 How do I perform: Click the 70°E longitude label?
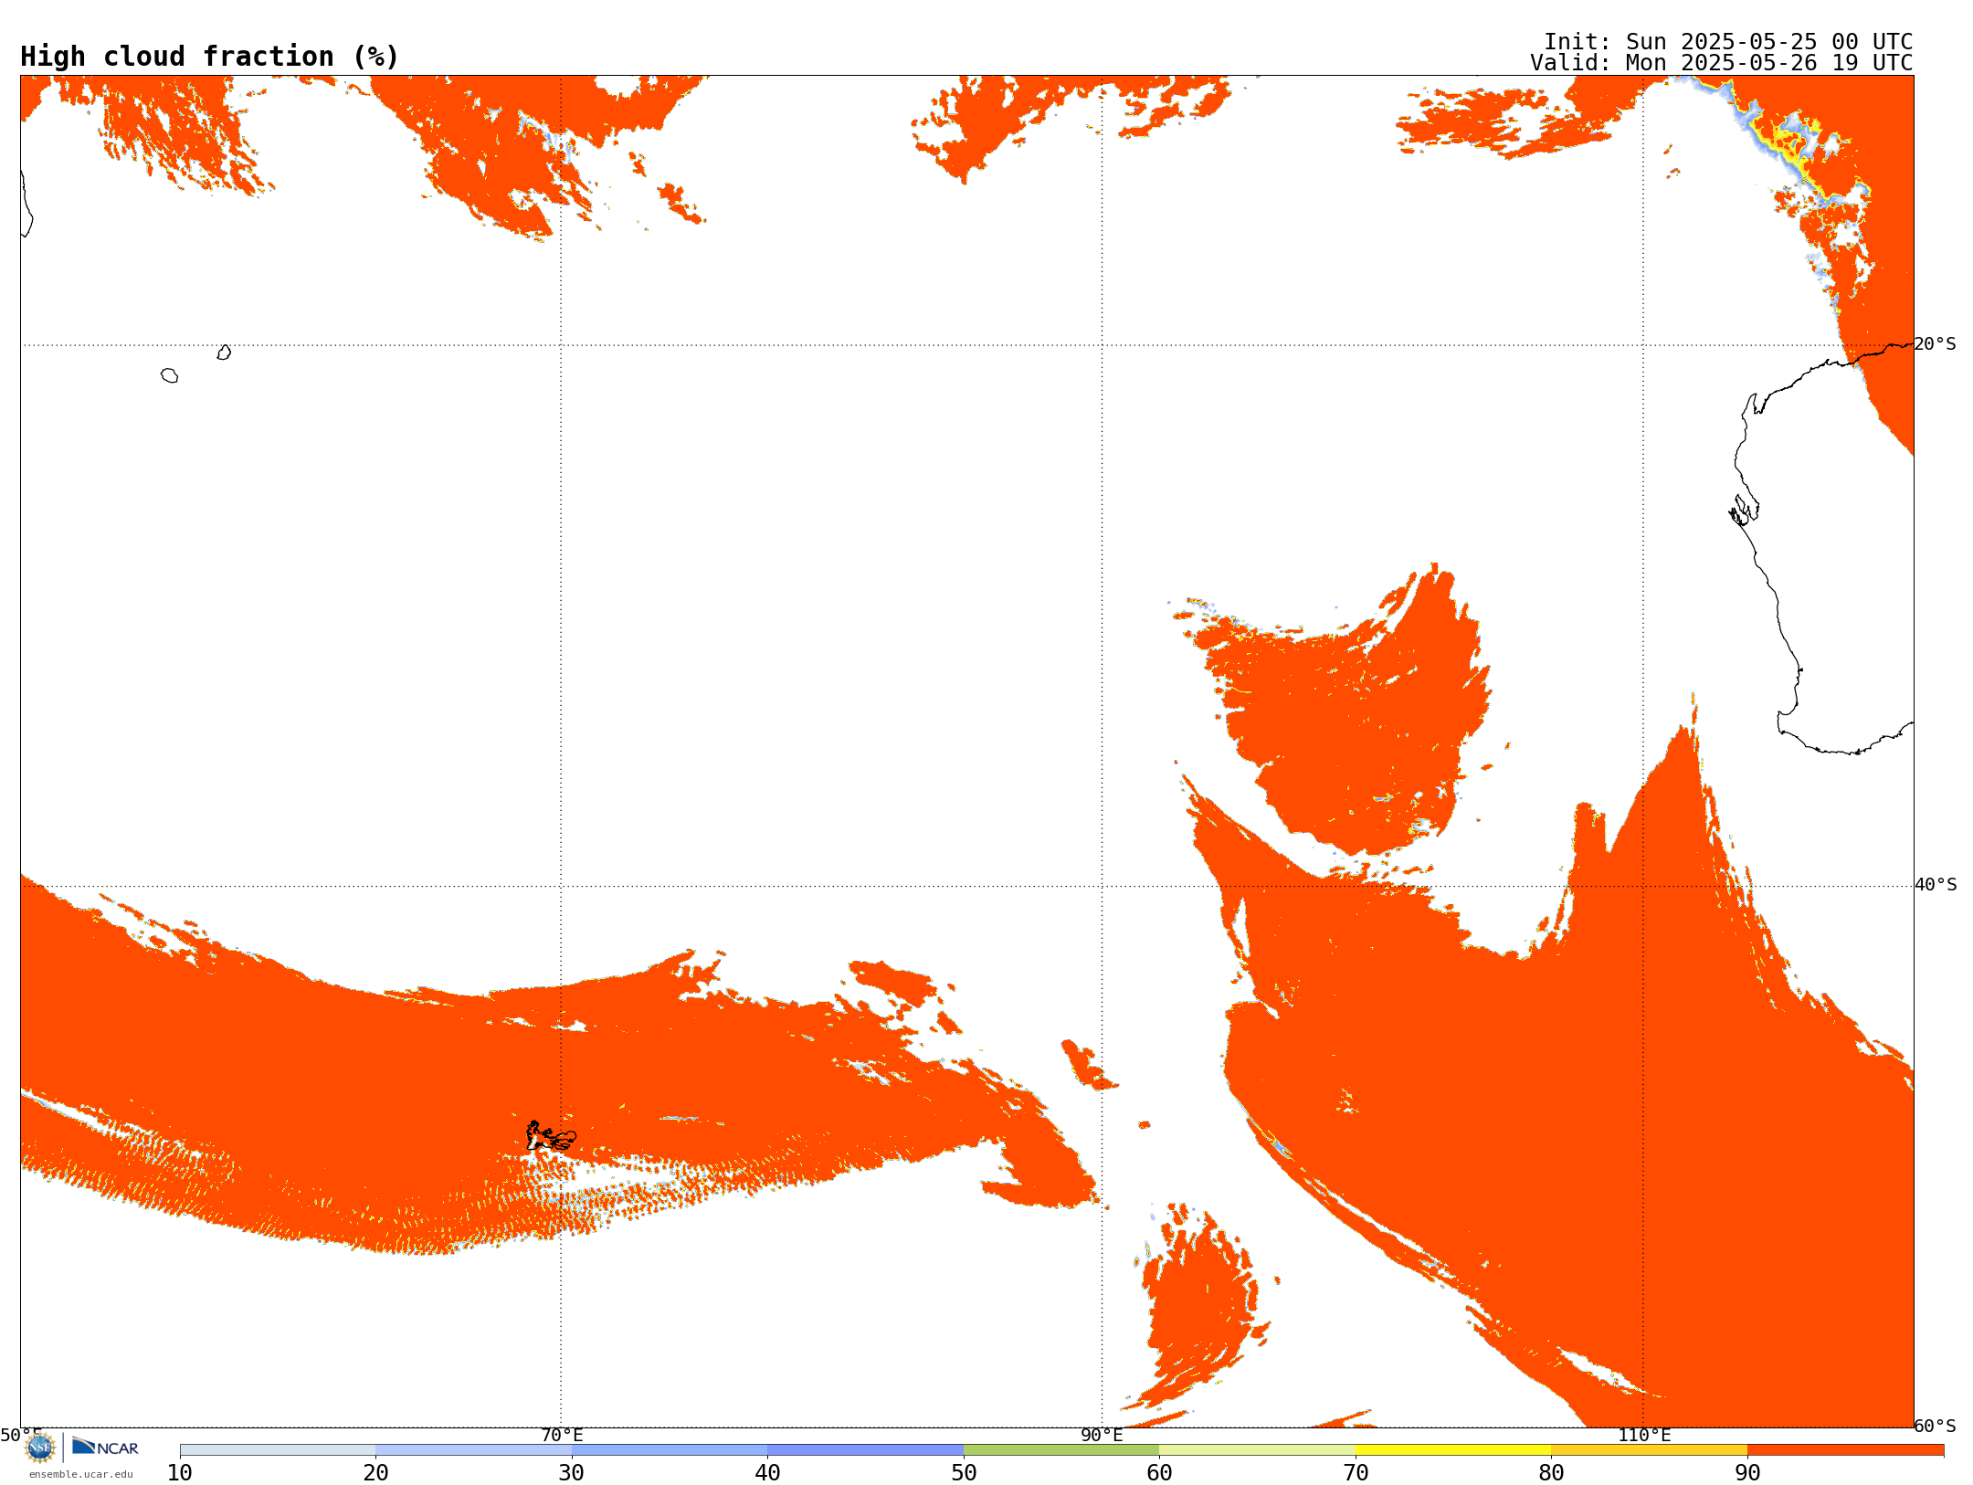point(562,1435)
